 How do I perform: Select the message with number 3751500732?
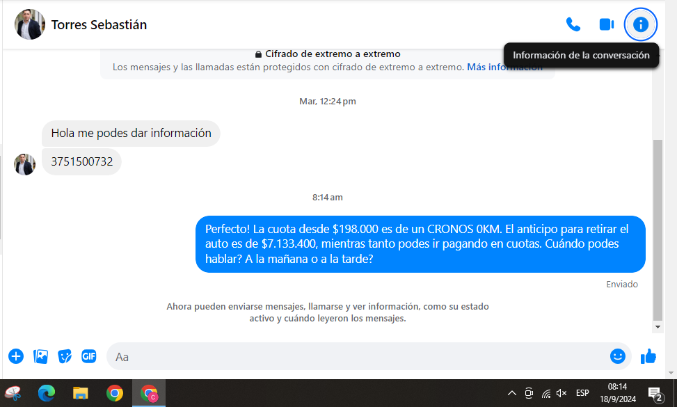pyautogui.click(x=82, y=161)
